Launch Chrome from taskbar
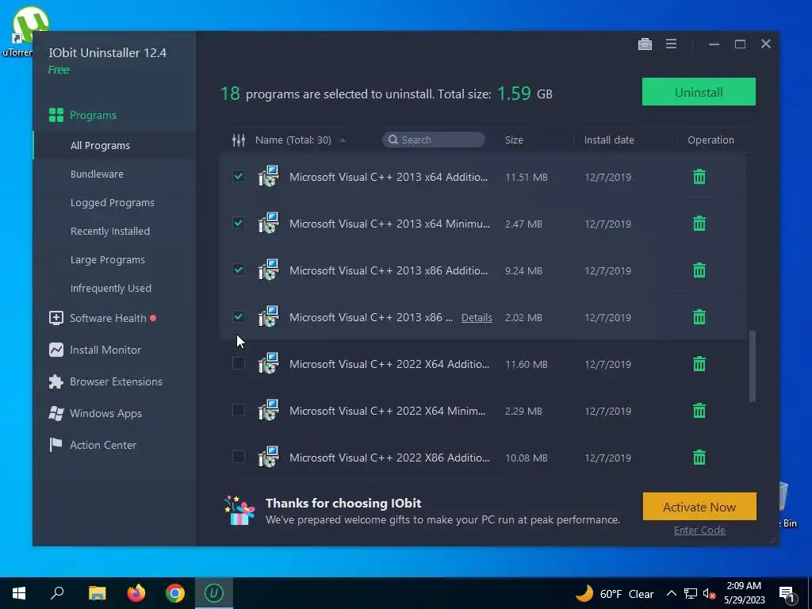Image resolution: width=812 pixels, height=609 pixels. click(x=175, y=593)
